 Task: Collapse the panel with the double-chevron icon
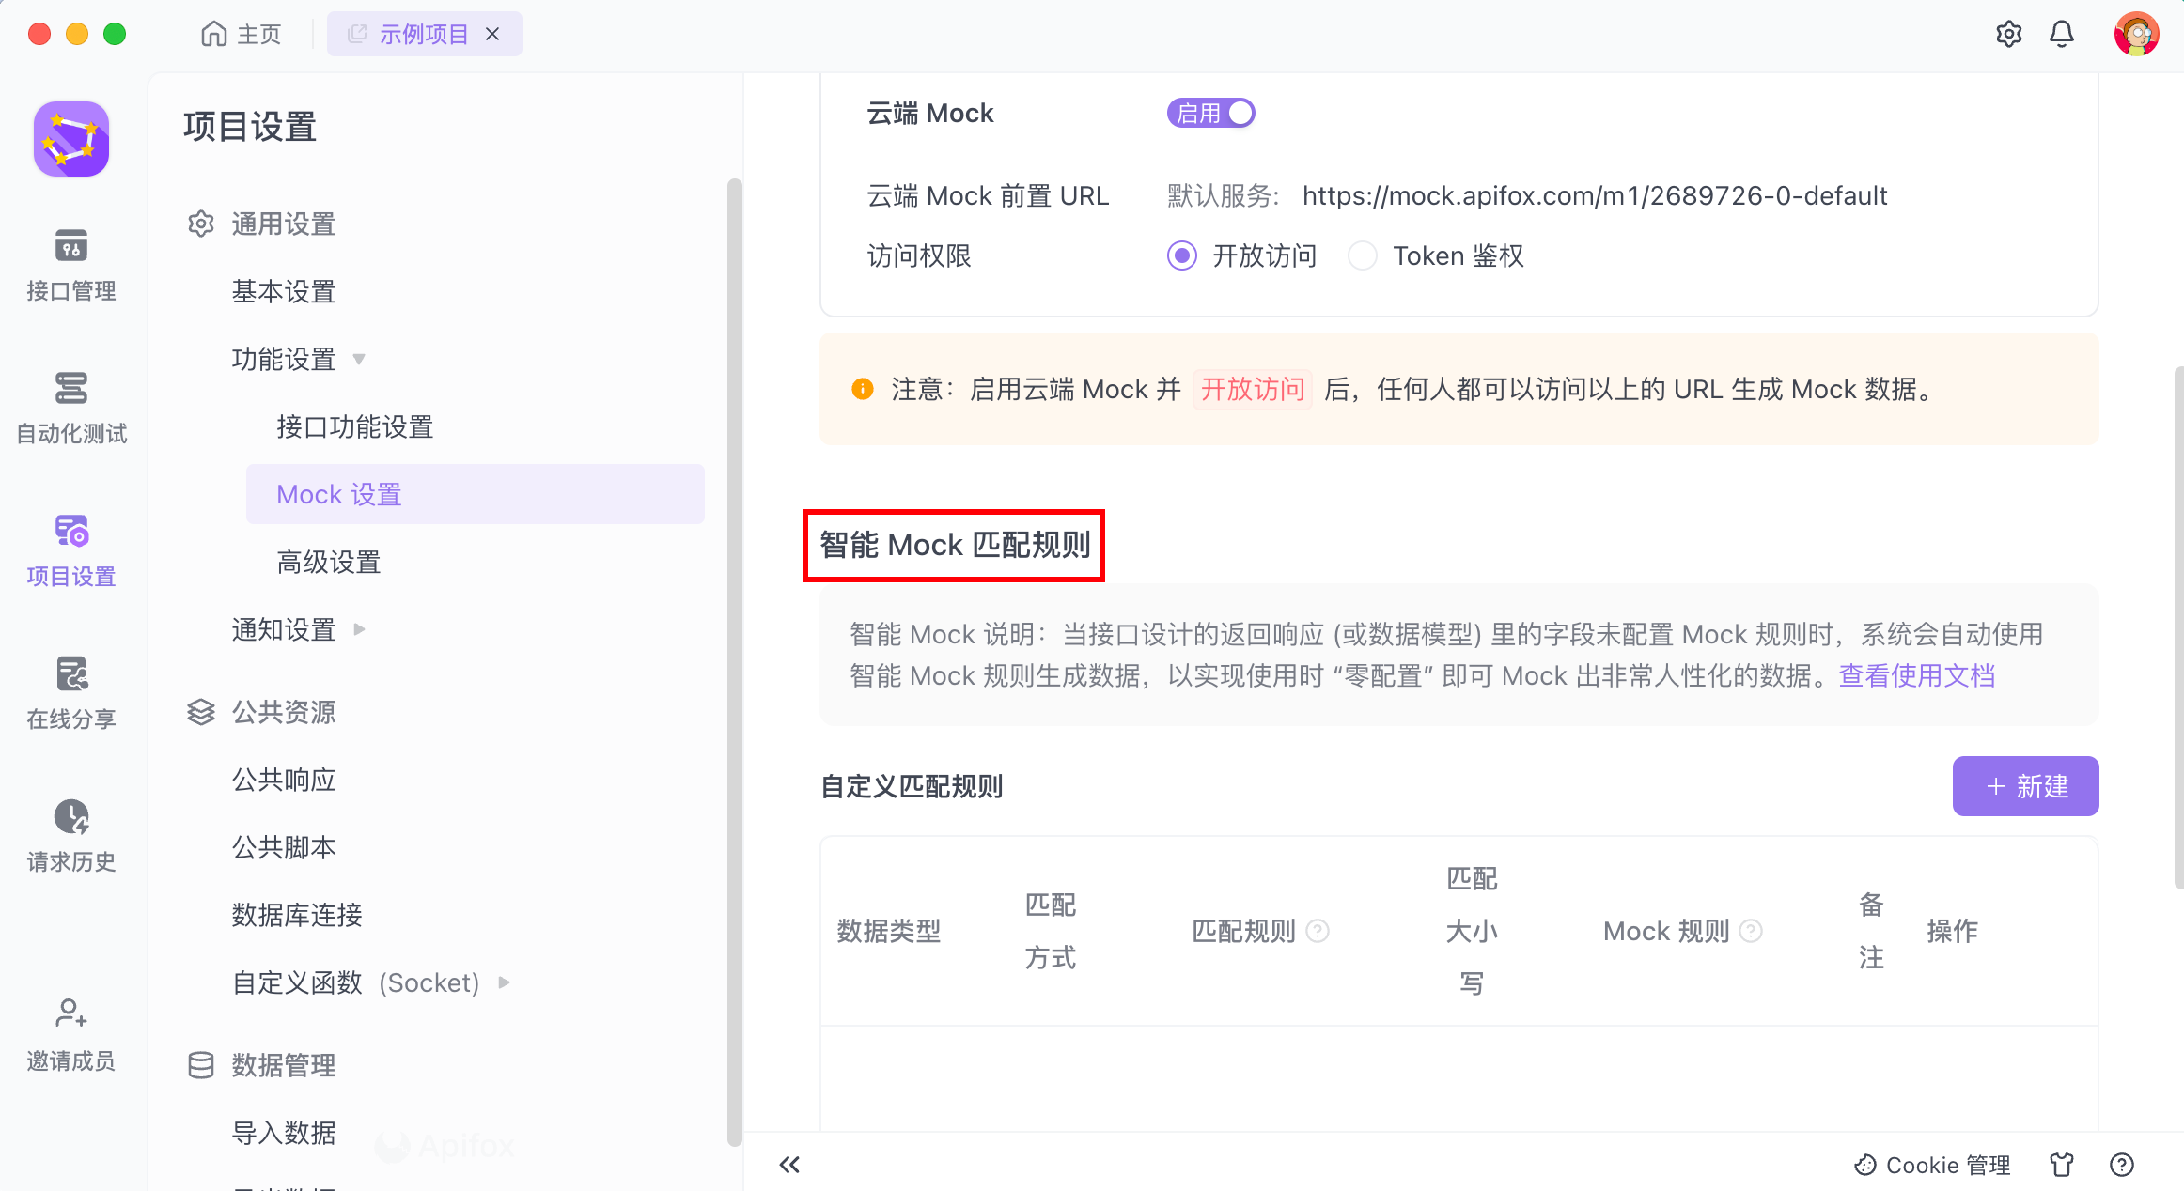click(x=789, y=1165)
